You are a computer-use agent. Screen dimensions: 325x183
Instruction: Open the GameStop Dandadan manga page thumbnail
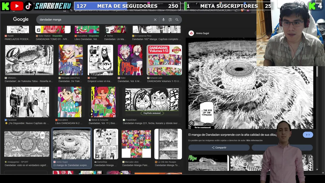pos(106,144)
